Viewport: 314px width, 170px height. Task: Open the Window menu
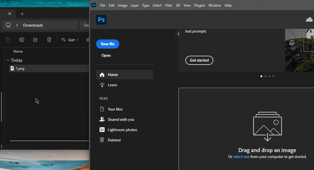click(214, 5)
